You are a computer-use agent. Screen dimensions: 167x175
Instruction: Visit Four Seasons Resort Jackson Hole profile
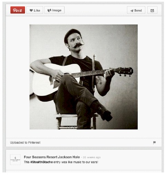pos(52,157)
